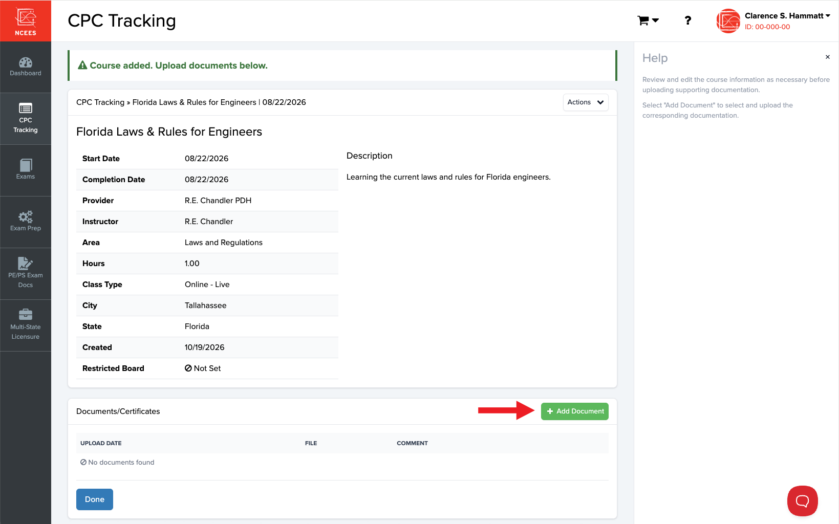Click the Area value 'Laws and Regulations'
This screenshot has height=524, width=839.
[224, 243]
